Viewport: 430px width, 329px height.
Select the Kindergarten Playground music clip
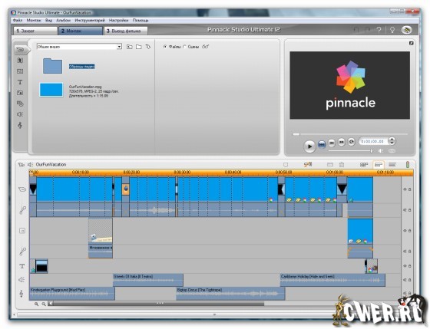pos(72,294)
